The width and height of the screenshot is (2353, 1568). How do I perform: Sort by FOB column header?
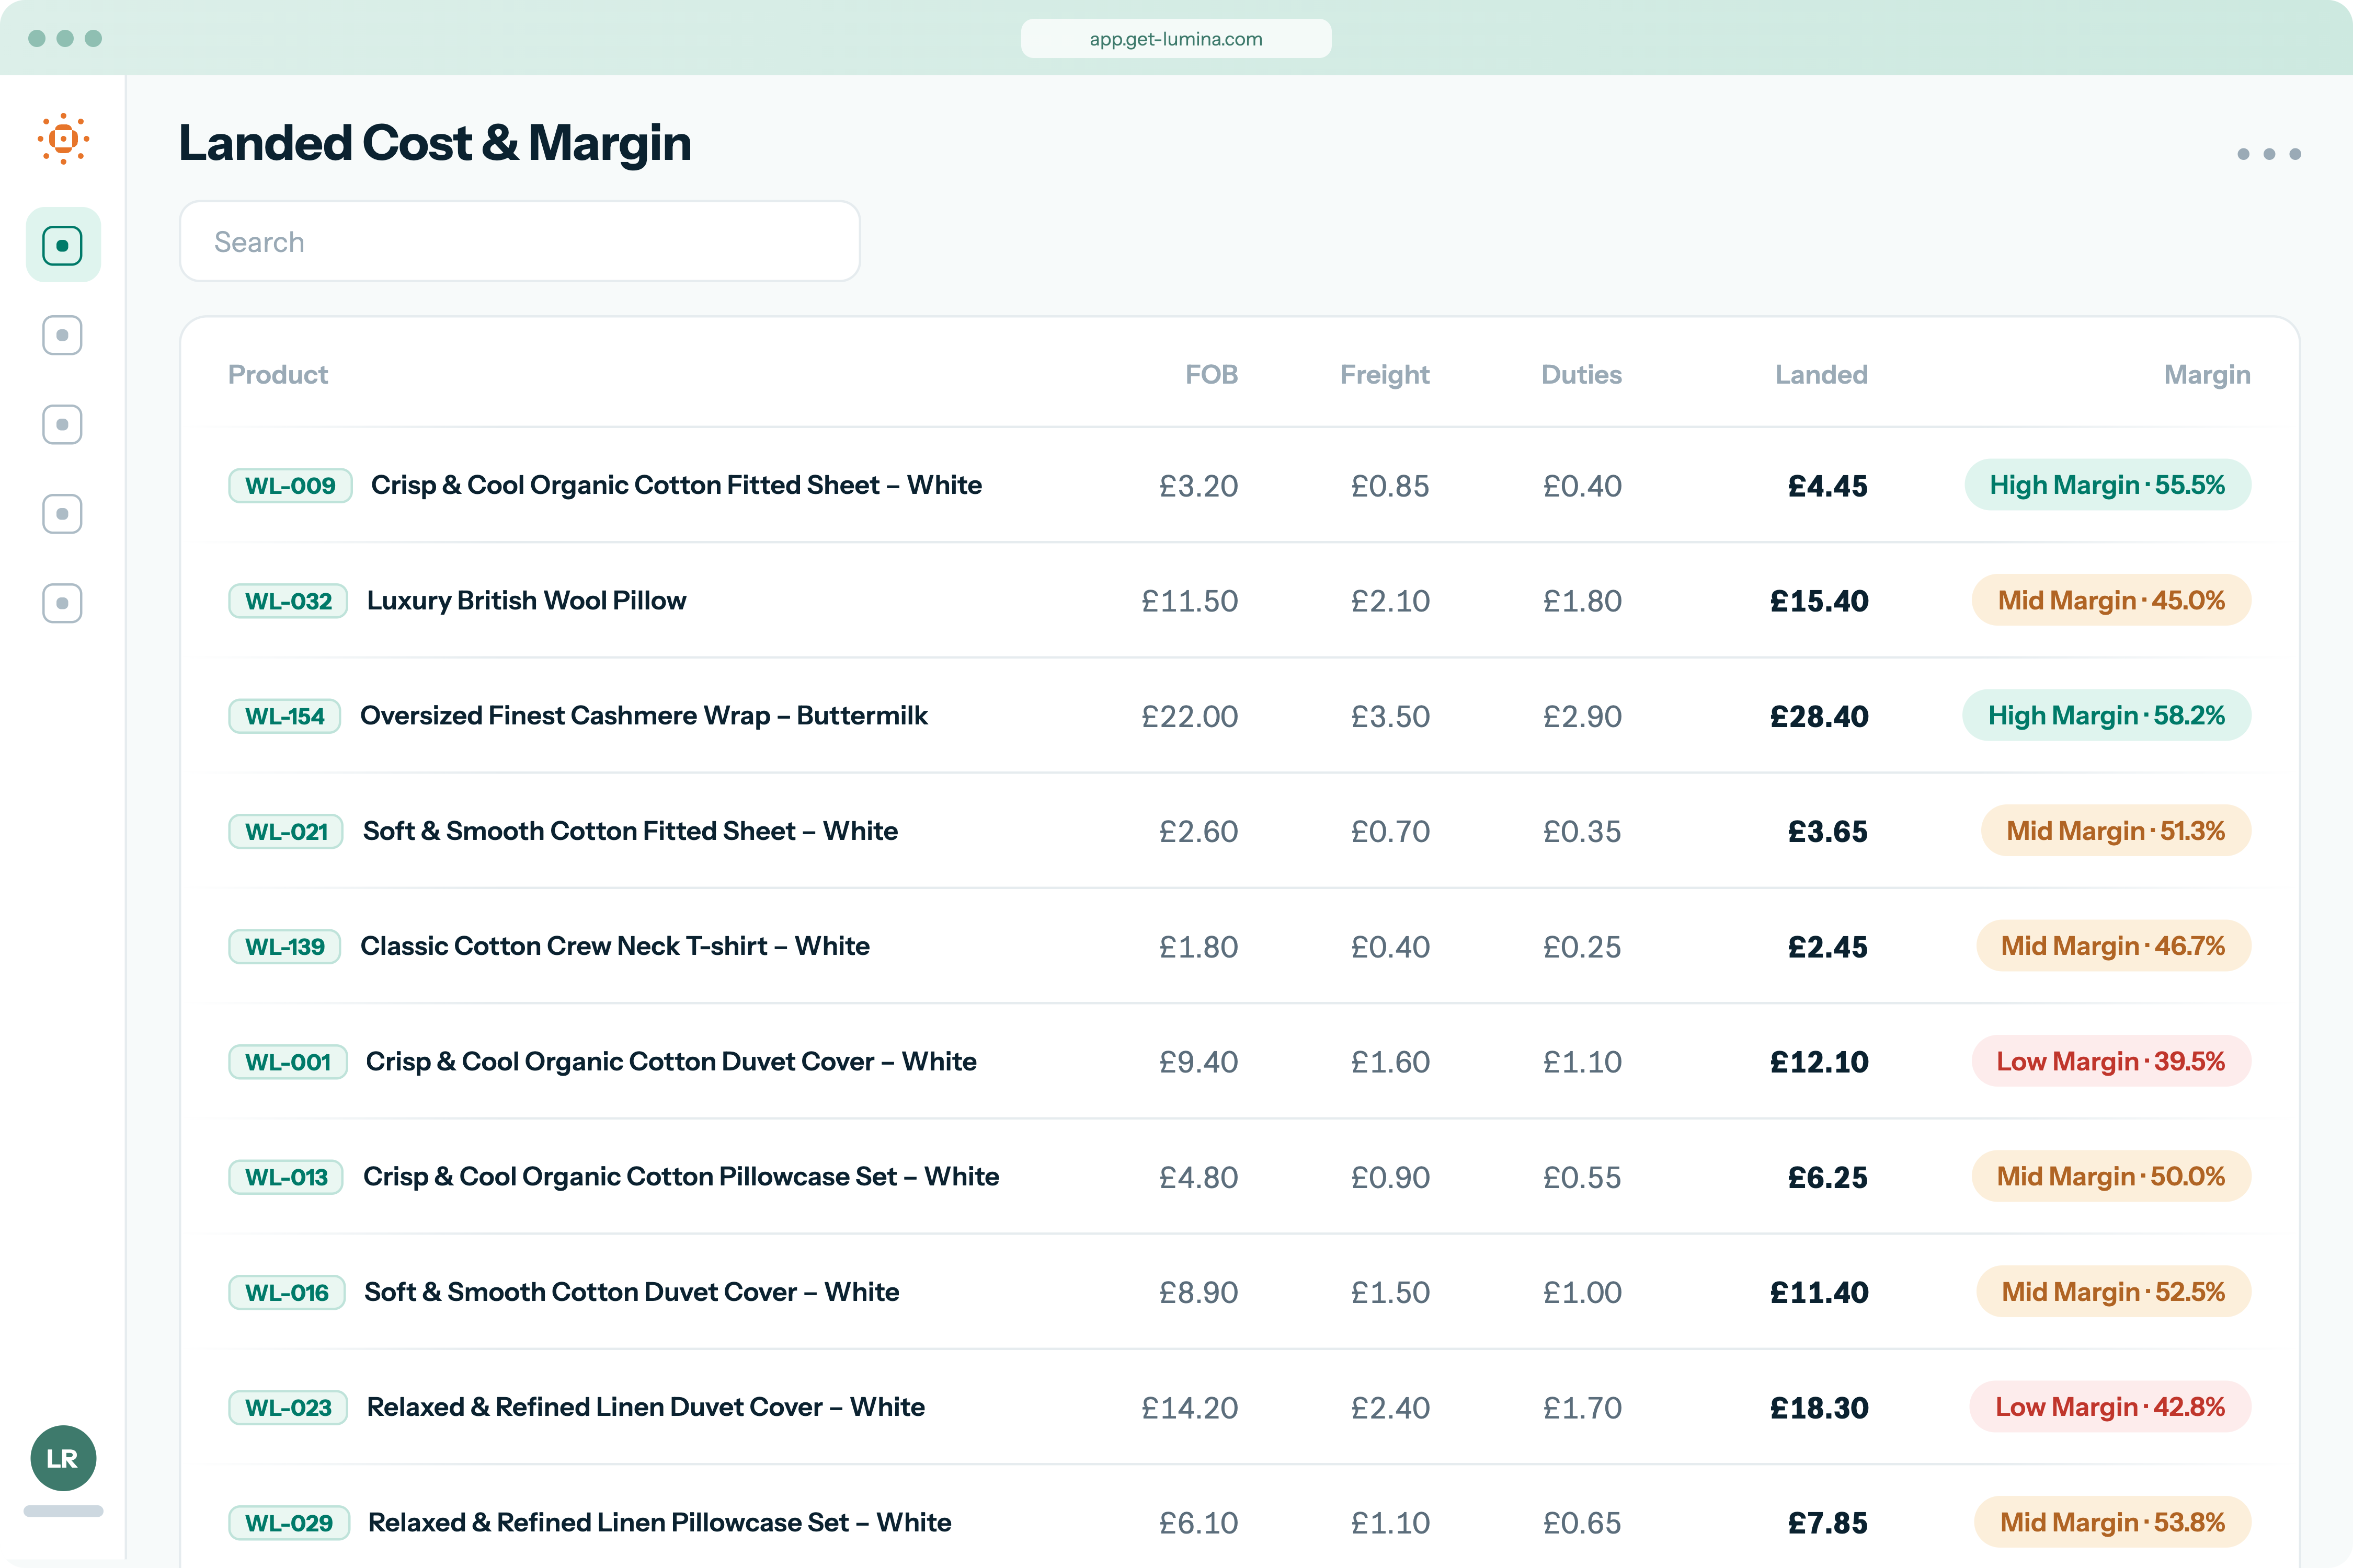[x=1212, y=375]
